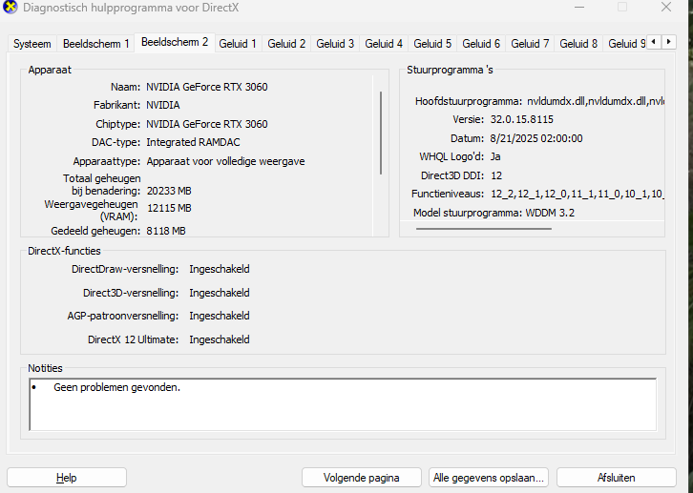Open the partially hidden Geluid 9 tab
The width and height of the screenshot is (693, 493).
(625, 44)
